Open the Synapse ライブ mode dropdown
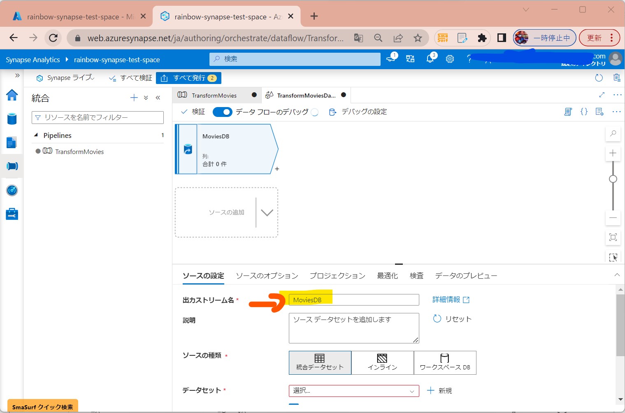The image size is (625, 413). click(x=66, y=78)
